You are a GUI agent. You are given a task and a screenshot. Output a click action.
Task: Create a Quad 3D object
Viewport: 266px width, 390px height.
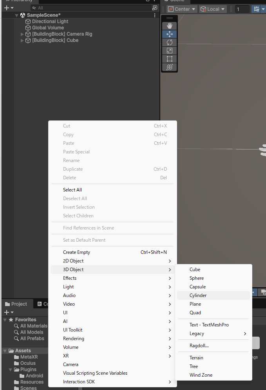(214, 313)
